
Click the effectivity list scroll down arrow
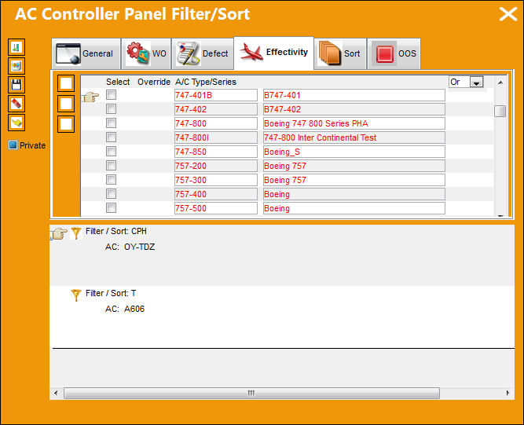click(x=500, y=215)
